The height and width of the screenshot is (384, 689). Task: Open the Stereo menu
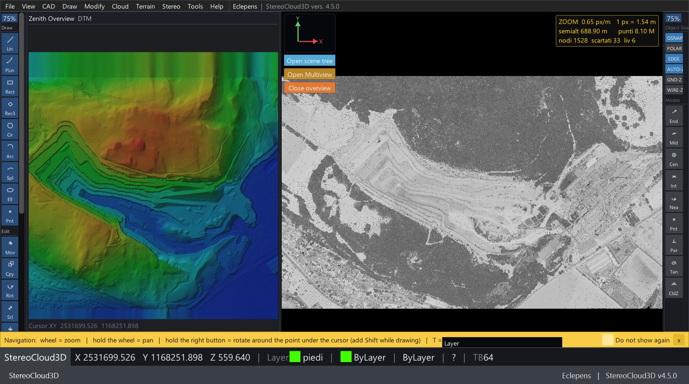tap(171, 6)
